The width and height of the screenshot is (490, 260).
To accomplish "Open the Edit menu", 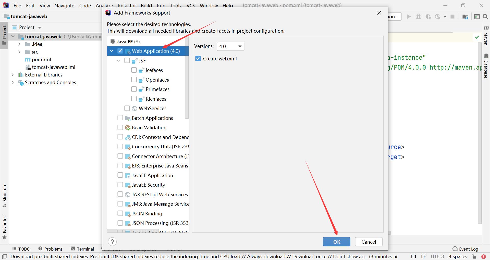I will click(30, 6).
